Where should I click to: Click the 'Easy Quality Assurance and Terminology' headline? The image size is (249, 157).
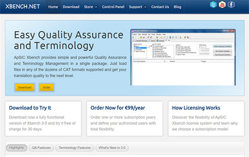click(x=69, y=40)
